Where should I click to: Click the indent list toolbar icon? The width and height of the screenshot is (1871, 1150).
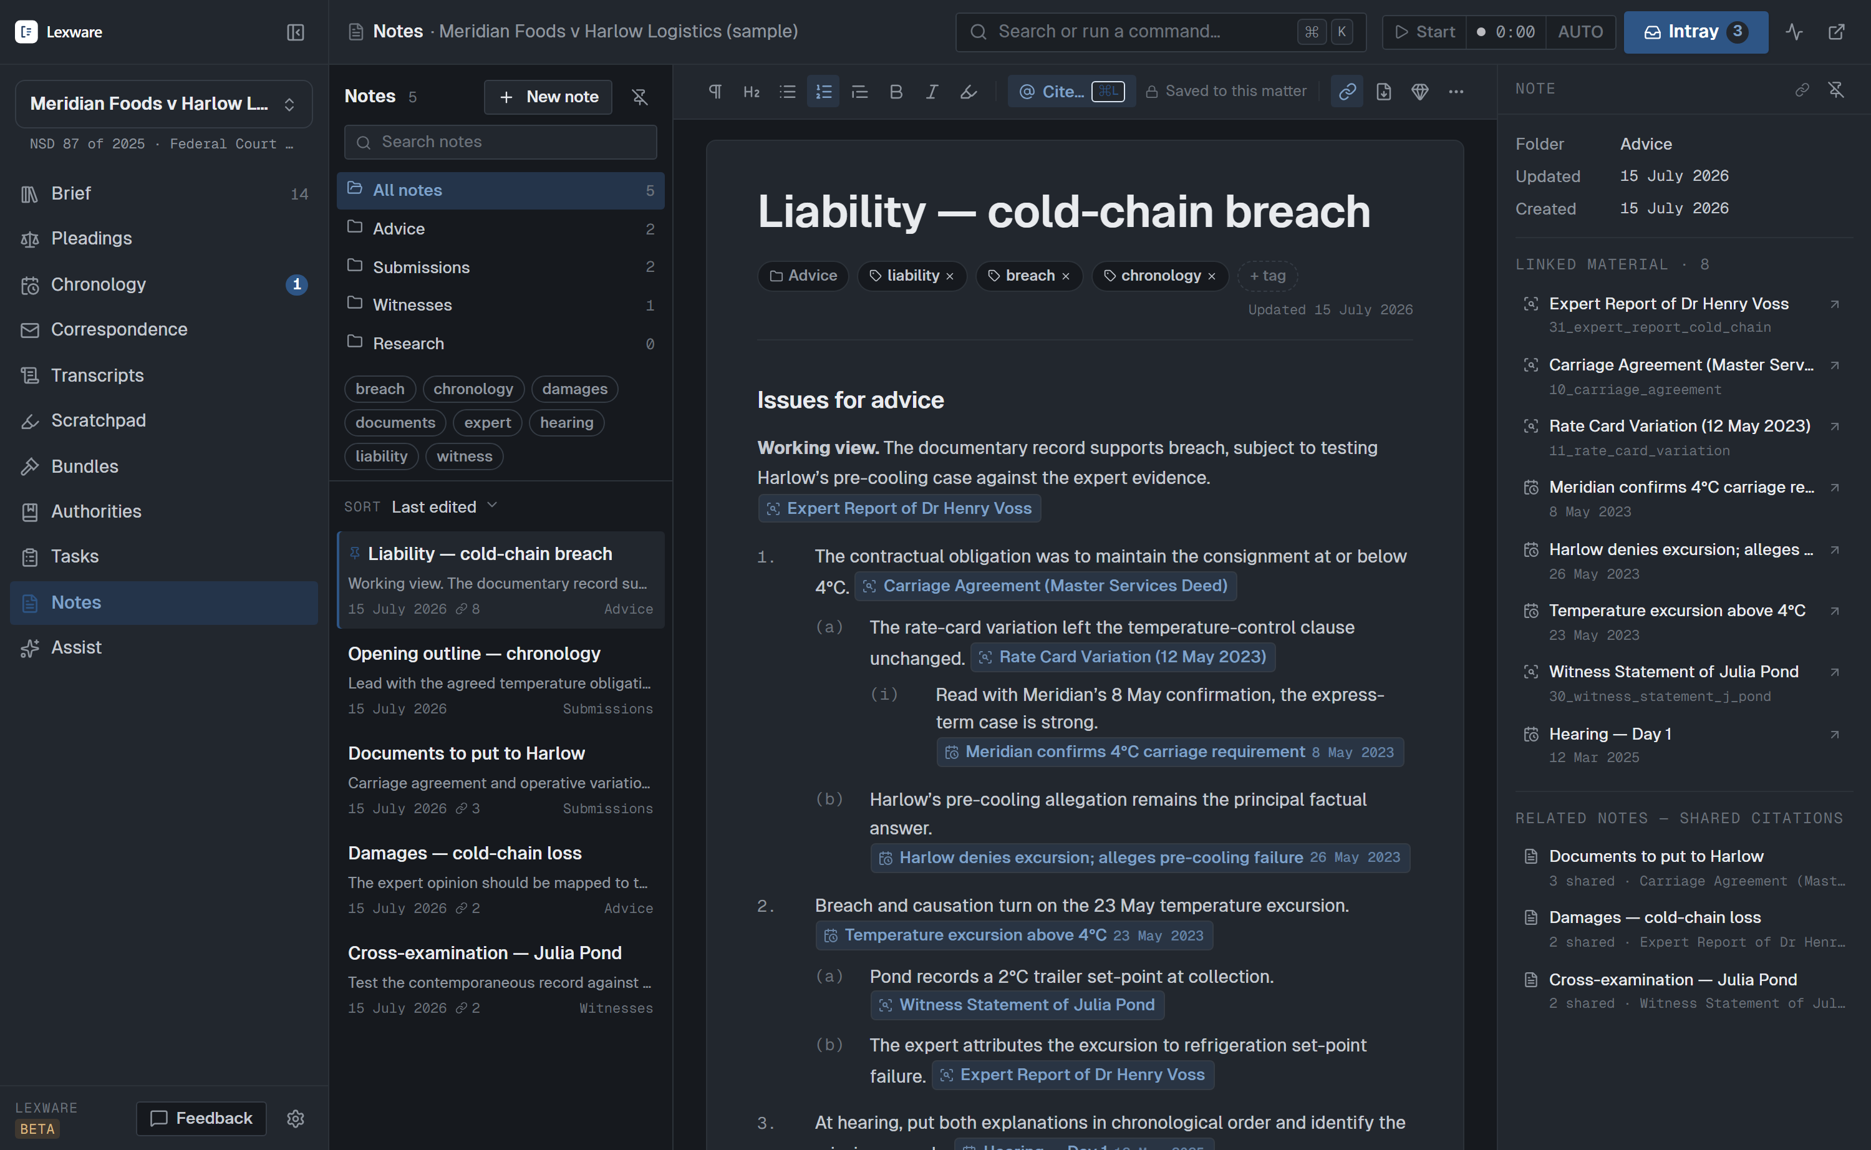coord(859,91)
